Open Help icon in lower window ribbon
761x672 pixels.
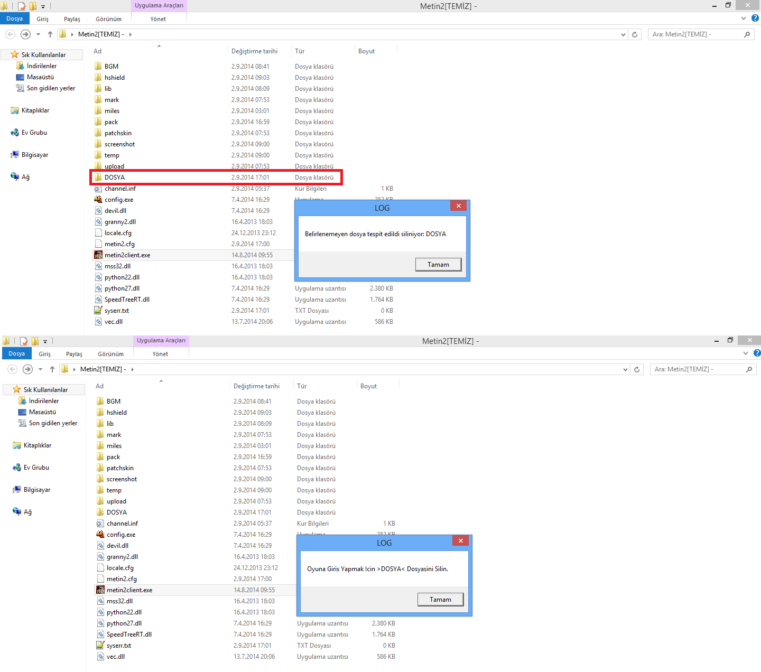click(x=757, y=353)
